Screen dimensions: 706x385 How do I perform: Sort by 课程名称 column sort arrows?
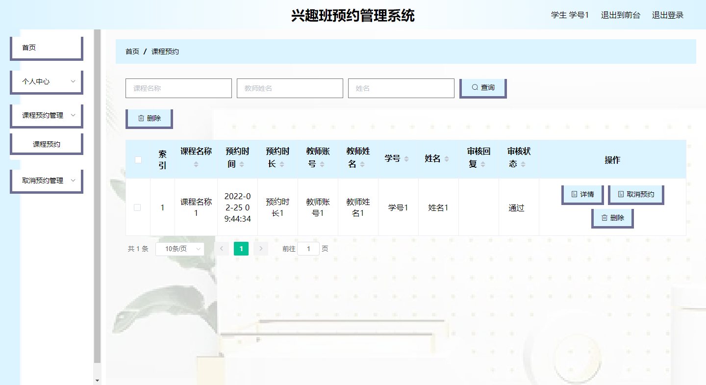[x=196, y=164]
